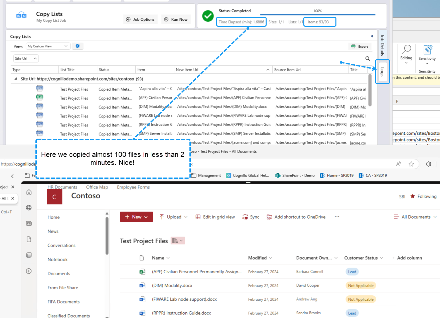The image size is (440, 318).
Task: Click the Job Options button
Action: pos(140,19)
